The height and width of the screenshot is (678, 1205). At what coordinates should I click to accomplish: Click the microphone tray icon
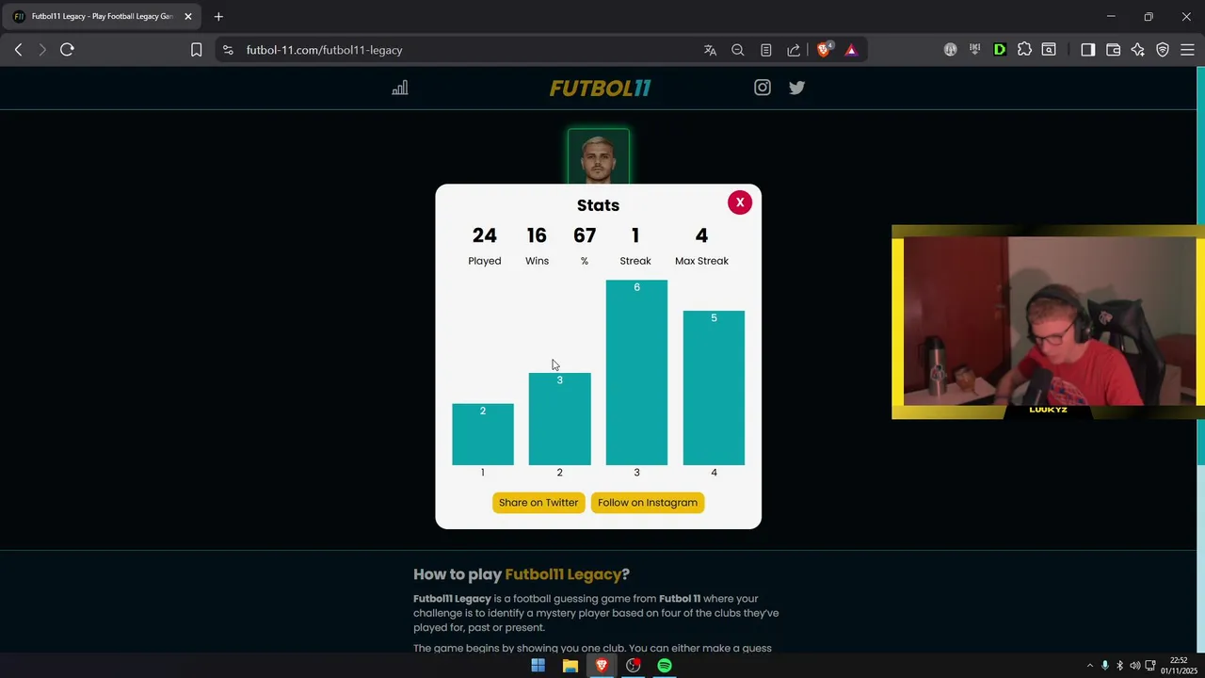1105,666
